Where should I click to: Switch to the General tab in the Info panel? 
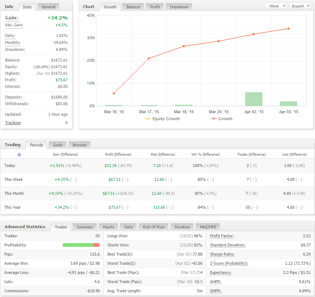click(x=48, y=7)
